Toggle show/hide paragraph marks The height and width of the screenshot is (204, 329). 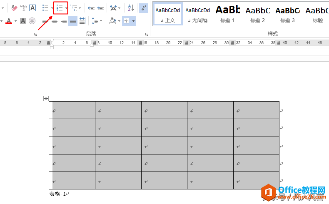pyautogui.click(x=143, y=8)
